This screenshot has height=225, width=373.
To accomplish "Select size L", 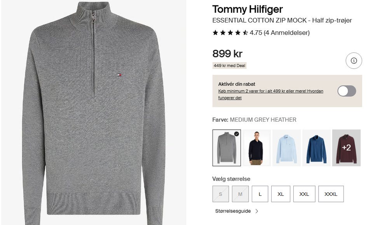I will 260,194.
